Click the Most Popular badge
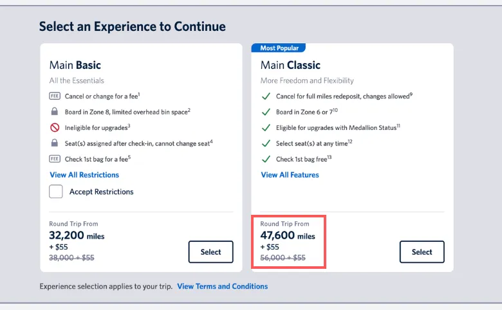 279,48
